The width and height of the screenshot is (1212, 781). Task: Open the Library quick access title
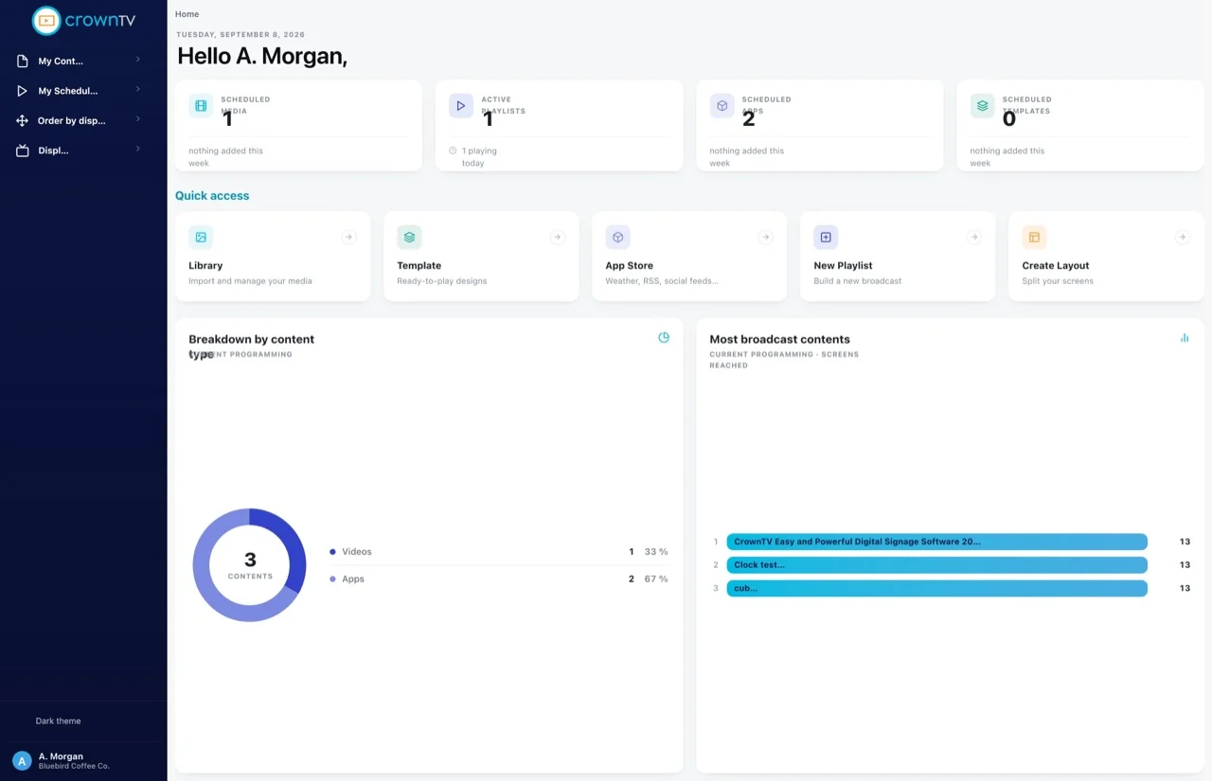coord(205,266)
